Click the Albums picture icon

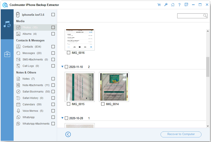click(18, 34)
